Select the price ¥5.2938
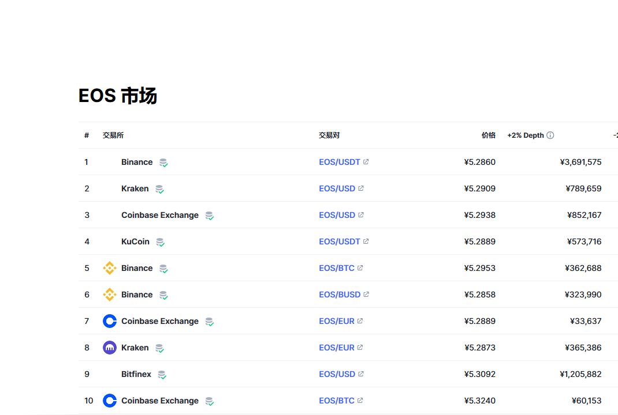Screen dimensions: 618x415 (x=479, y=215)
